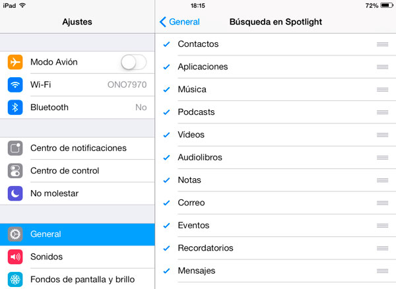
Task: Tap the Podcasts label
Action: 196,112
